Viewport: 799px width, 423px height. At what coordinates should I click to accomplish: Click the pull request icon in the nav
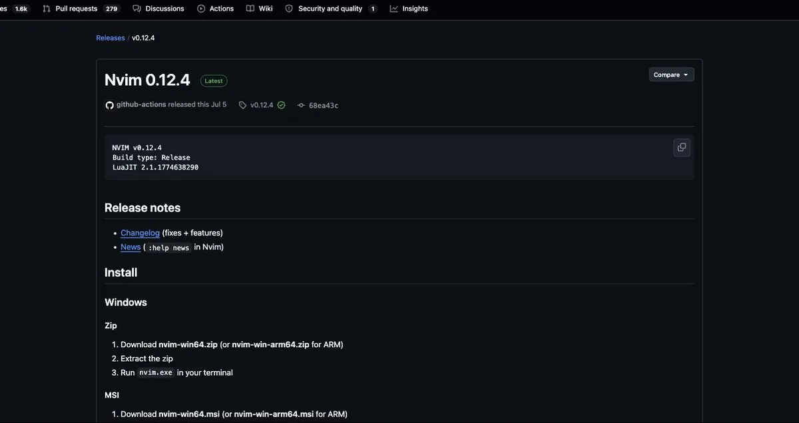coord(47,9)
